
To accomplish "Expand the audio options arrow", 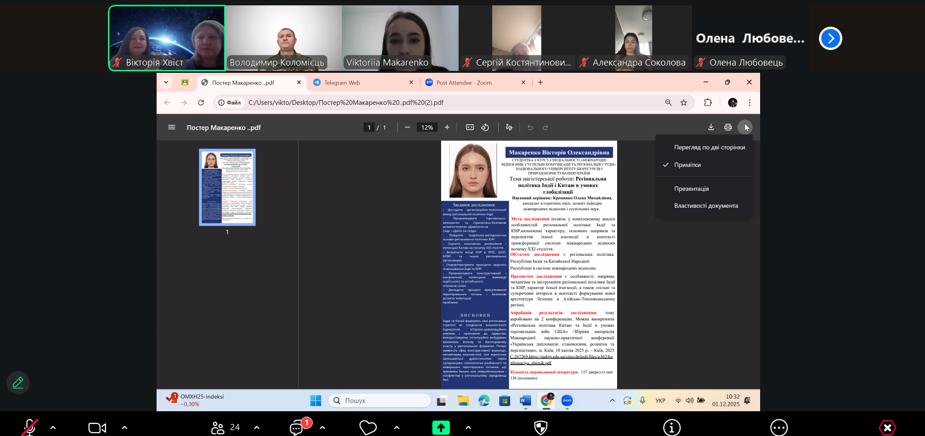I will tap(53, 428).
